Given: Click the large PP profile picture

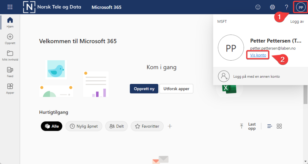Looking at the screenshot, I should tap(231, 48).
